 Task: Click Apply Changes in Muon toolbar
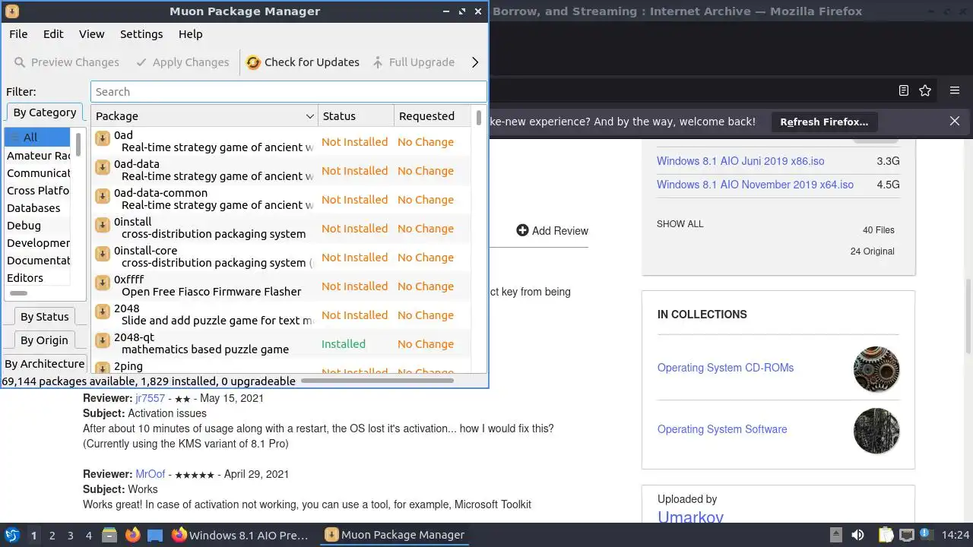182,62
